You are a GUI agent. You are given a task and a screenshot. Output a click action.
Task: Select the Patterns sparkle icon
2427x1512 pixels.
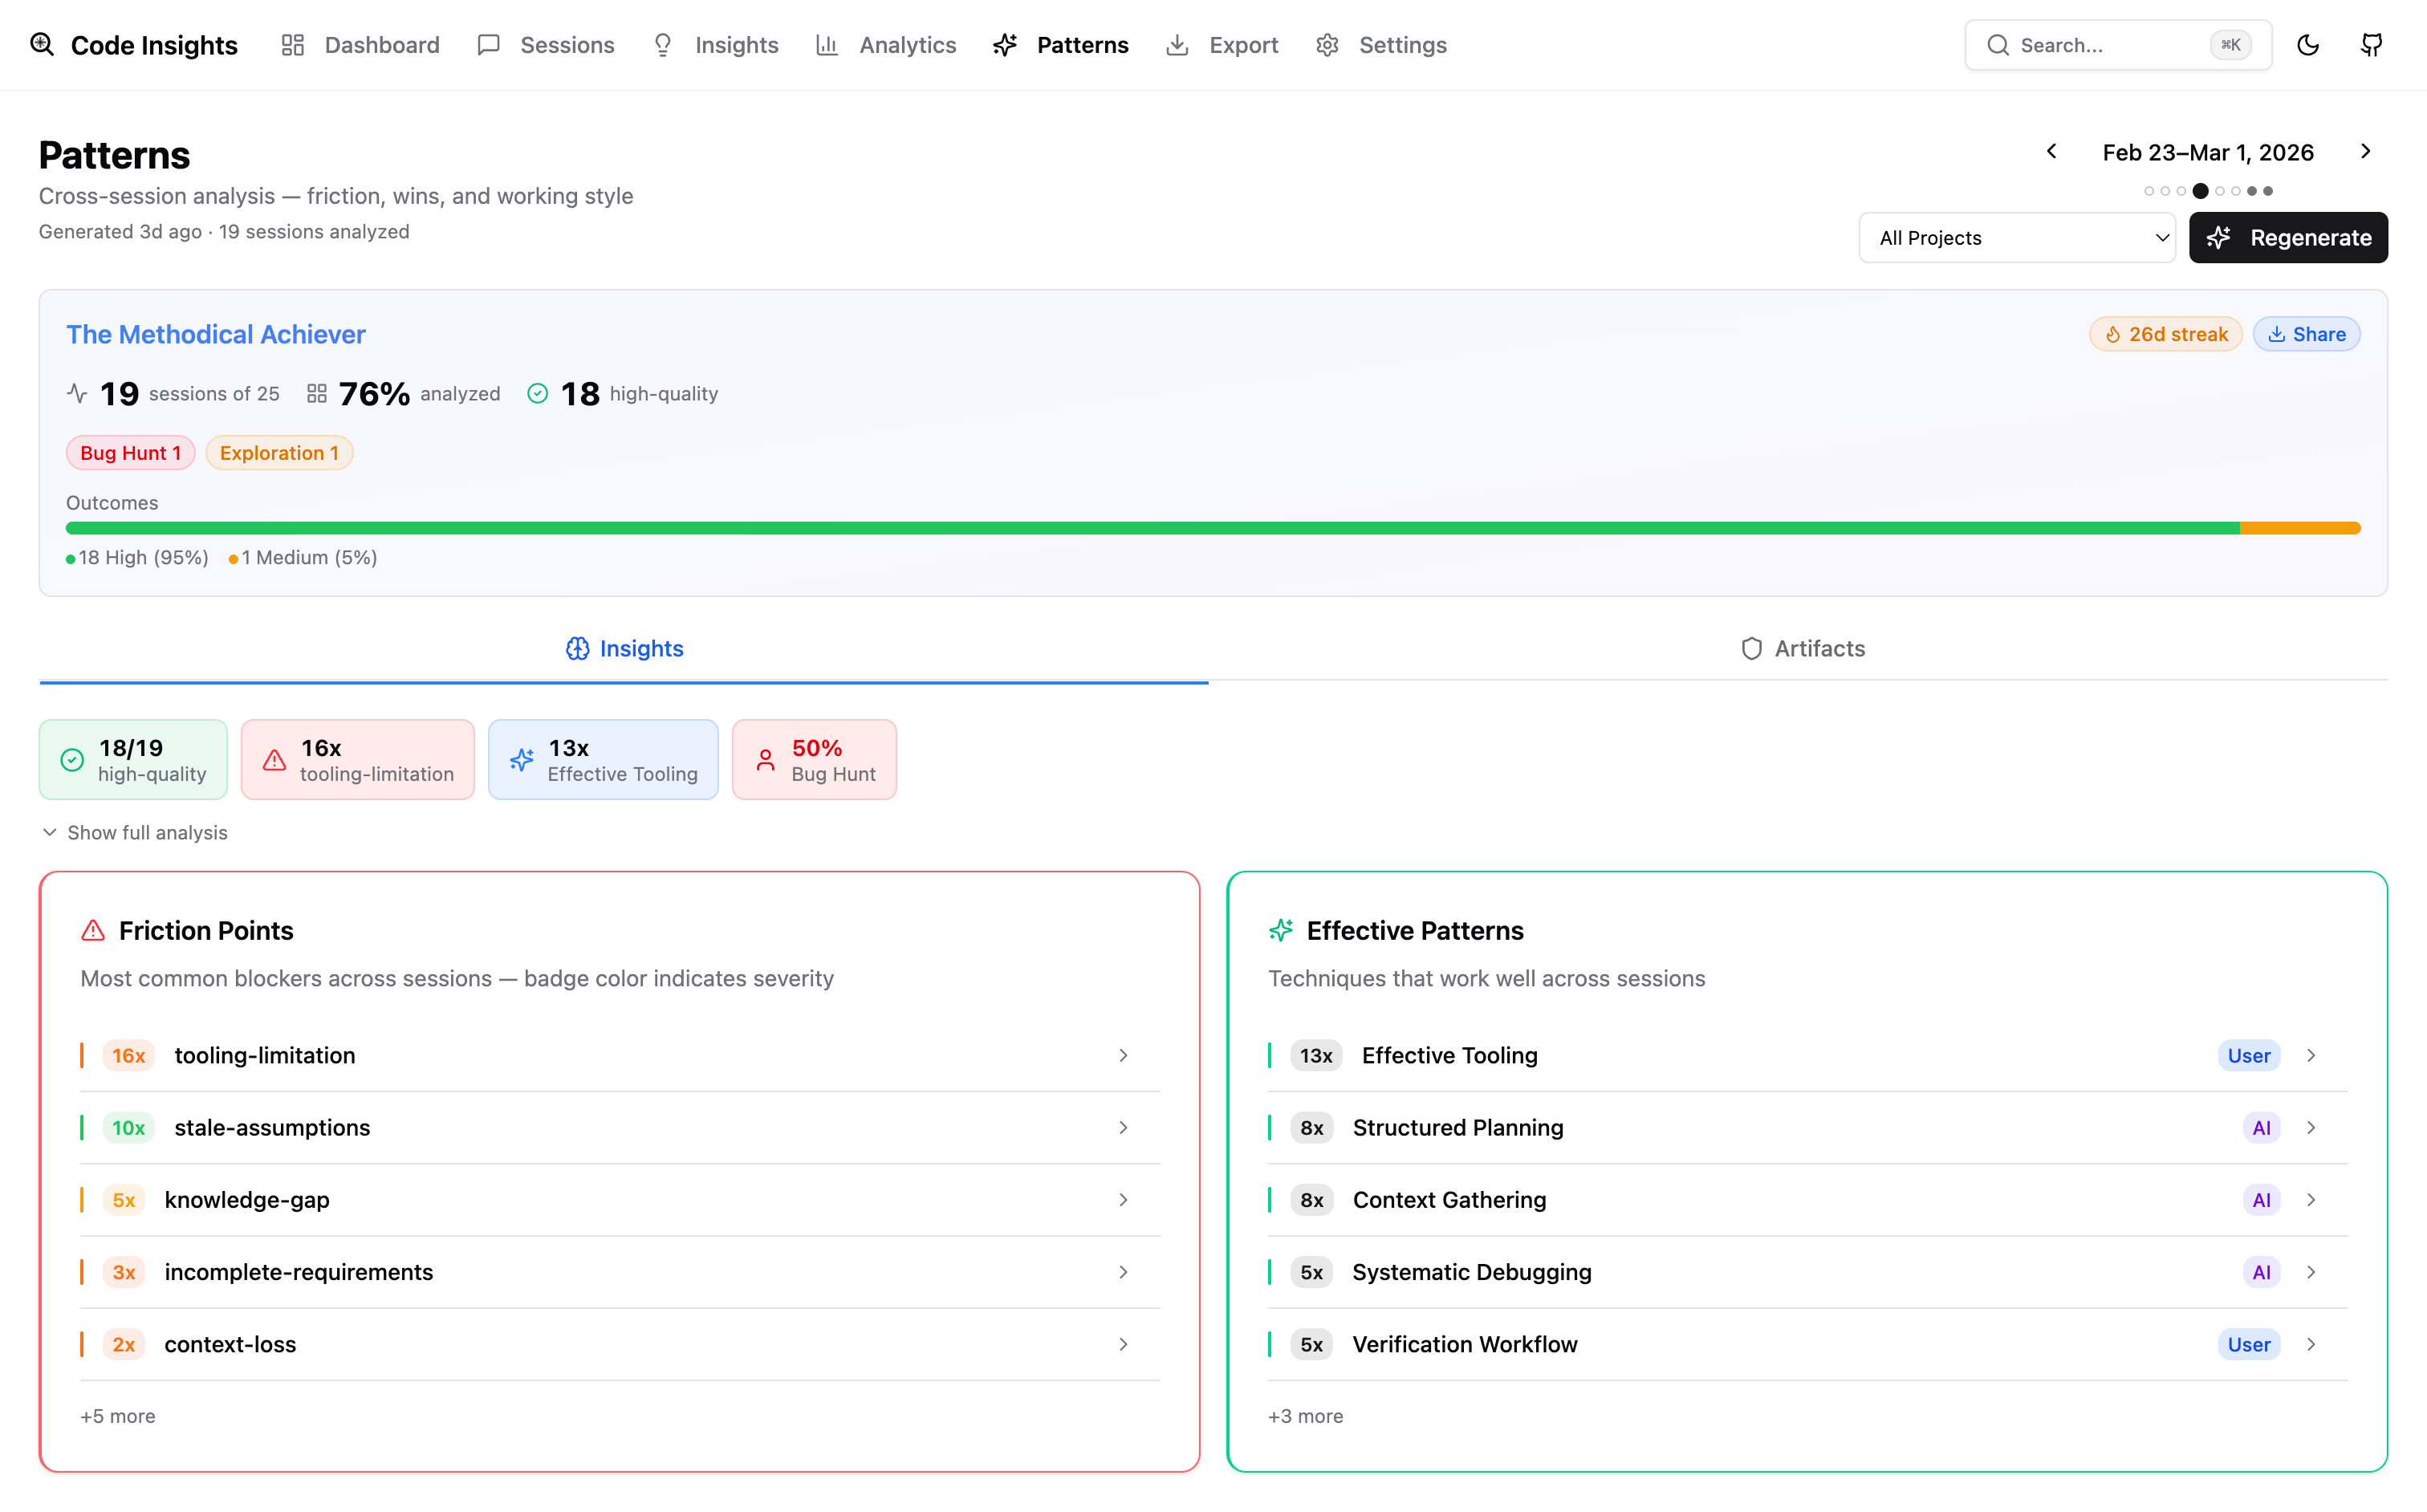pos(1004,45)
